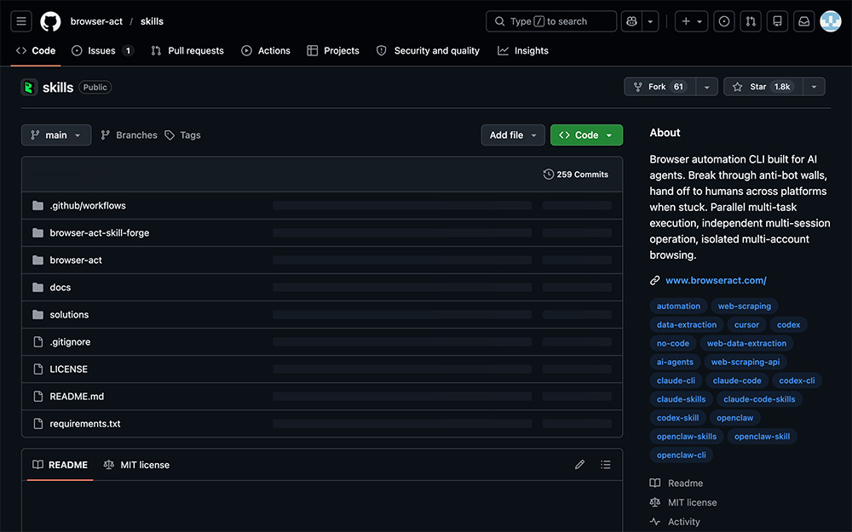Image resolution: width=852 pixels, height=532 pixels.
Task: Open the browser-act owner link
Action: coord(96,21)
